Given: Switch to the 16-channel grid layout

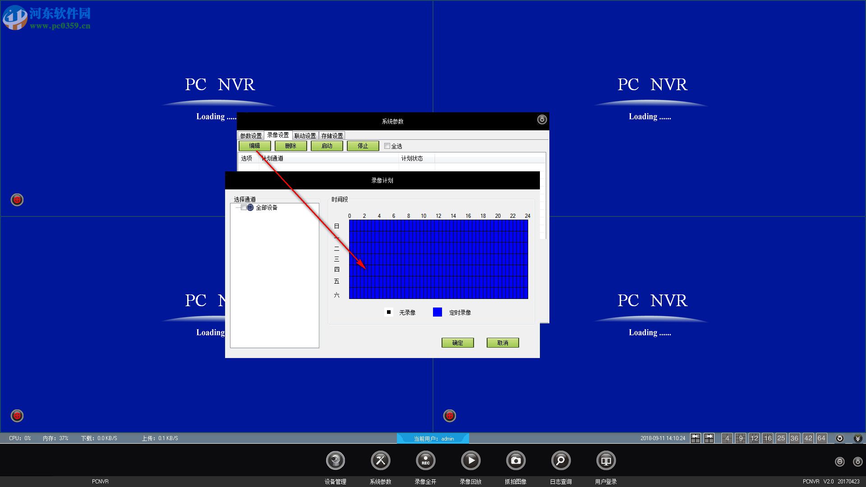Looking at the screenshot, I should point(768,438).
